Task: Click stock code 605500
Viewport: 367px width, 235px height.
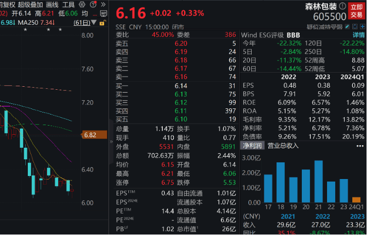Action: pyautogui.click(x=330, y=17)
